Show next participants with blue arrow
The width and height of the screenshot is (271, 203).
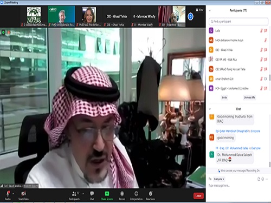tap(190, 17)
